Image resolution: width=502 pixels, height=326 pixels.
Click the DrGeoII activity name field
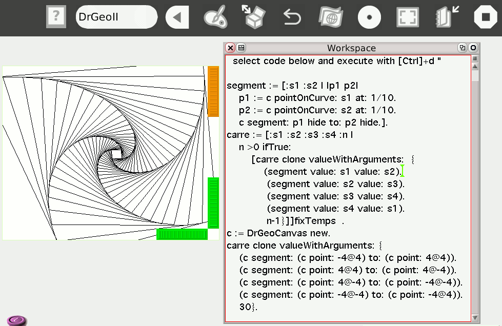(116, 17)
